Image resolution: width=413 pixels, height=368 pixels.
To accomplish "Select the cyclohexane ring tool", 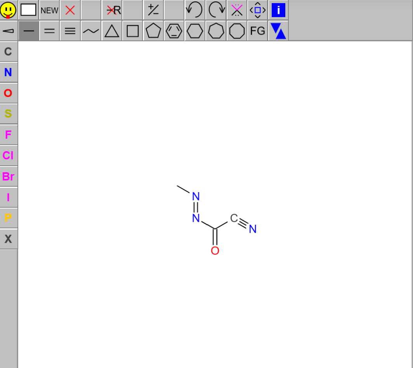I will click(x=195, y=31).
